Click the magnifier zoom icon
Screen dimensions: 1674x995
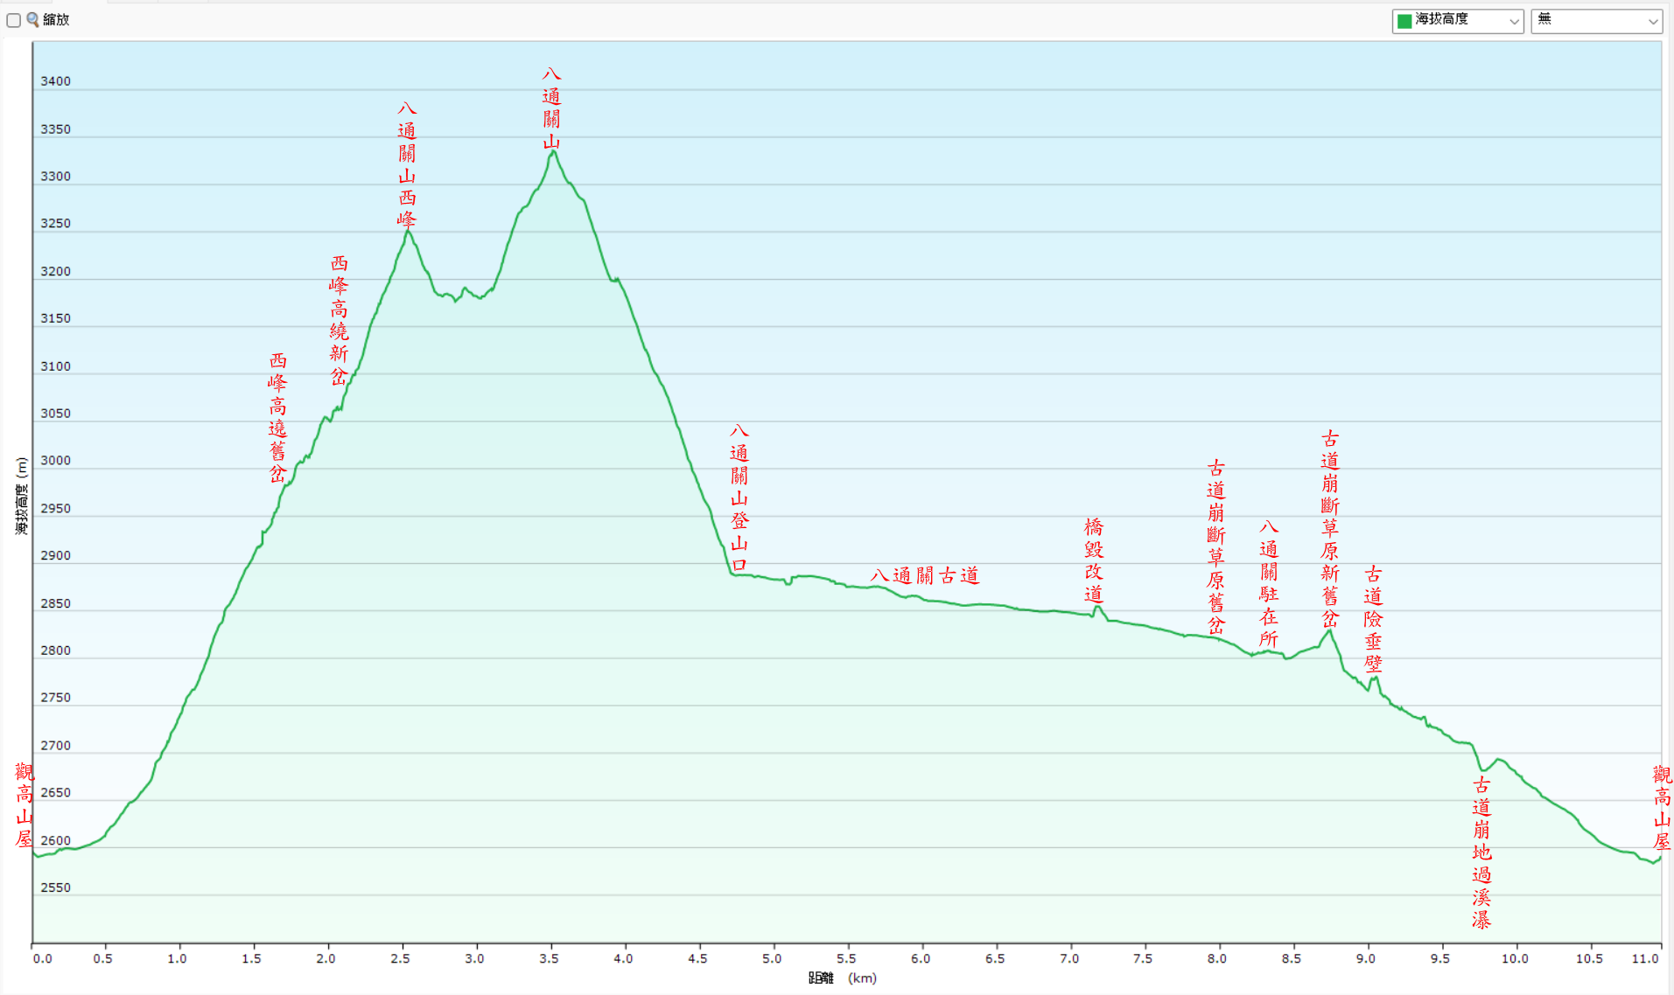coord(33,19)
